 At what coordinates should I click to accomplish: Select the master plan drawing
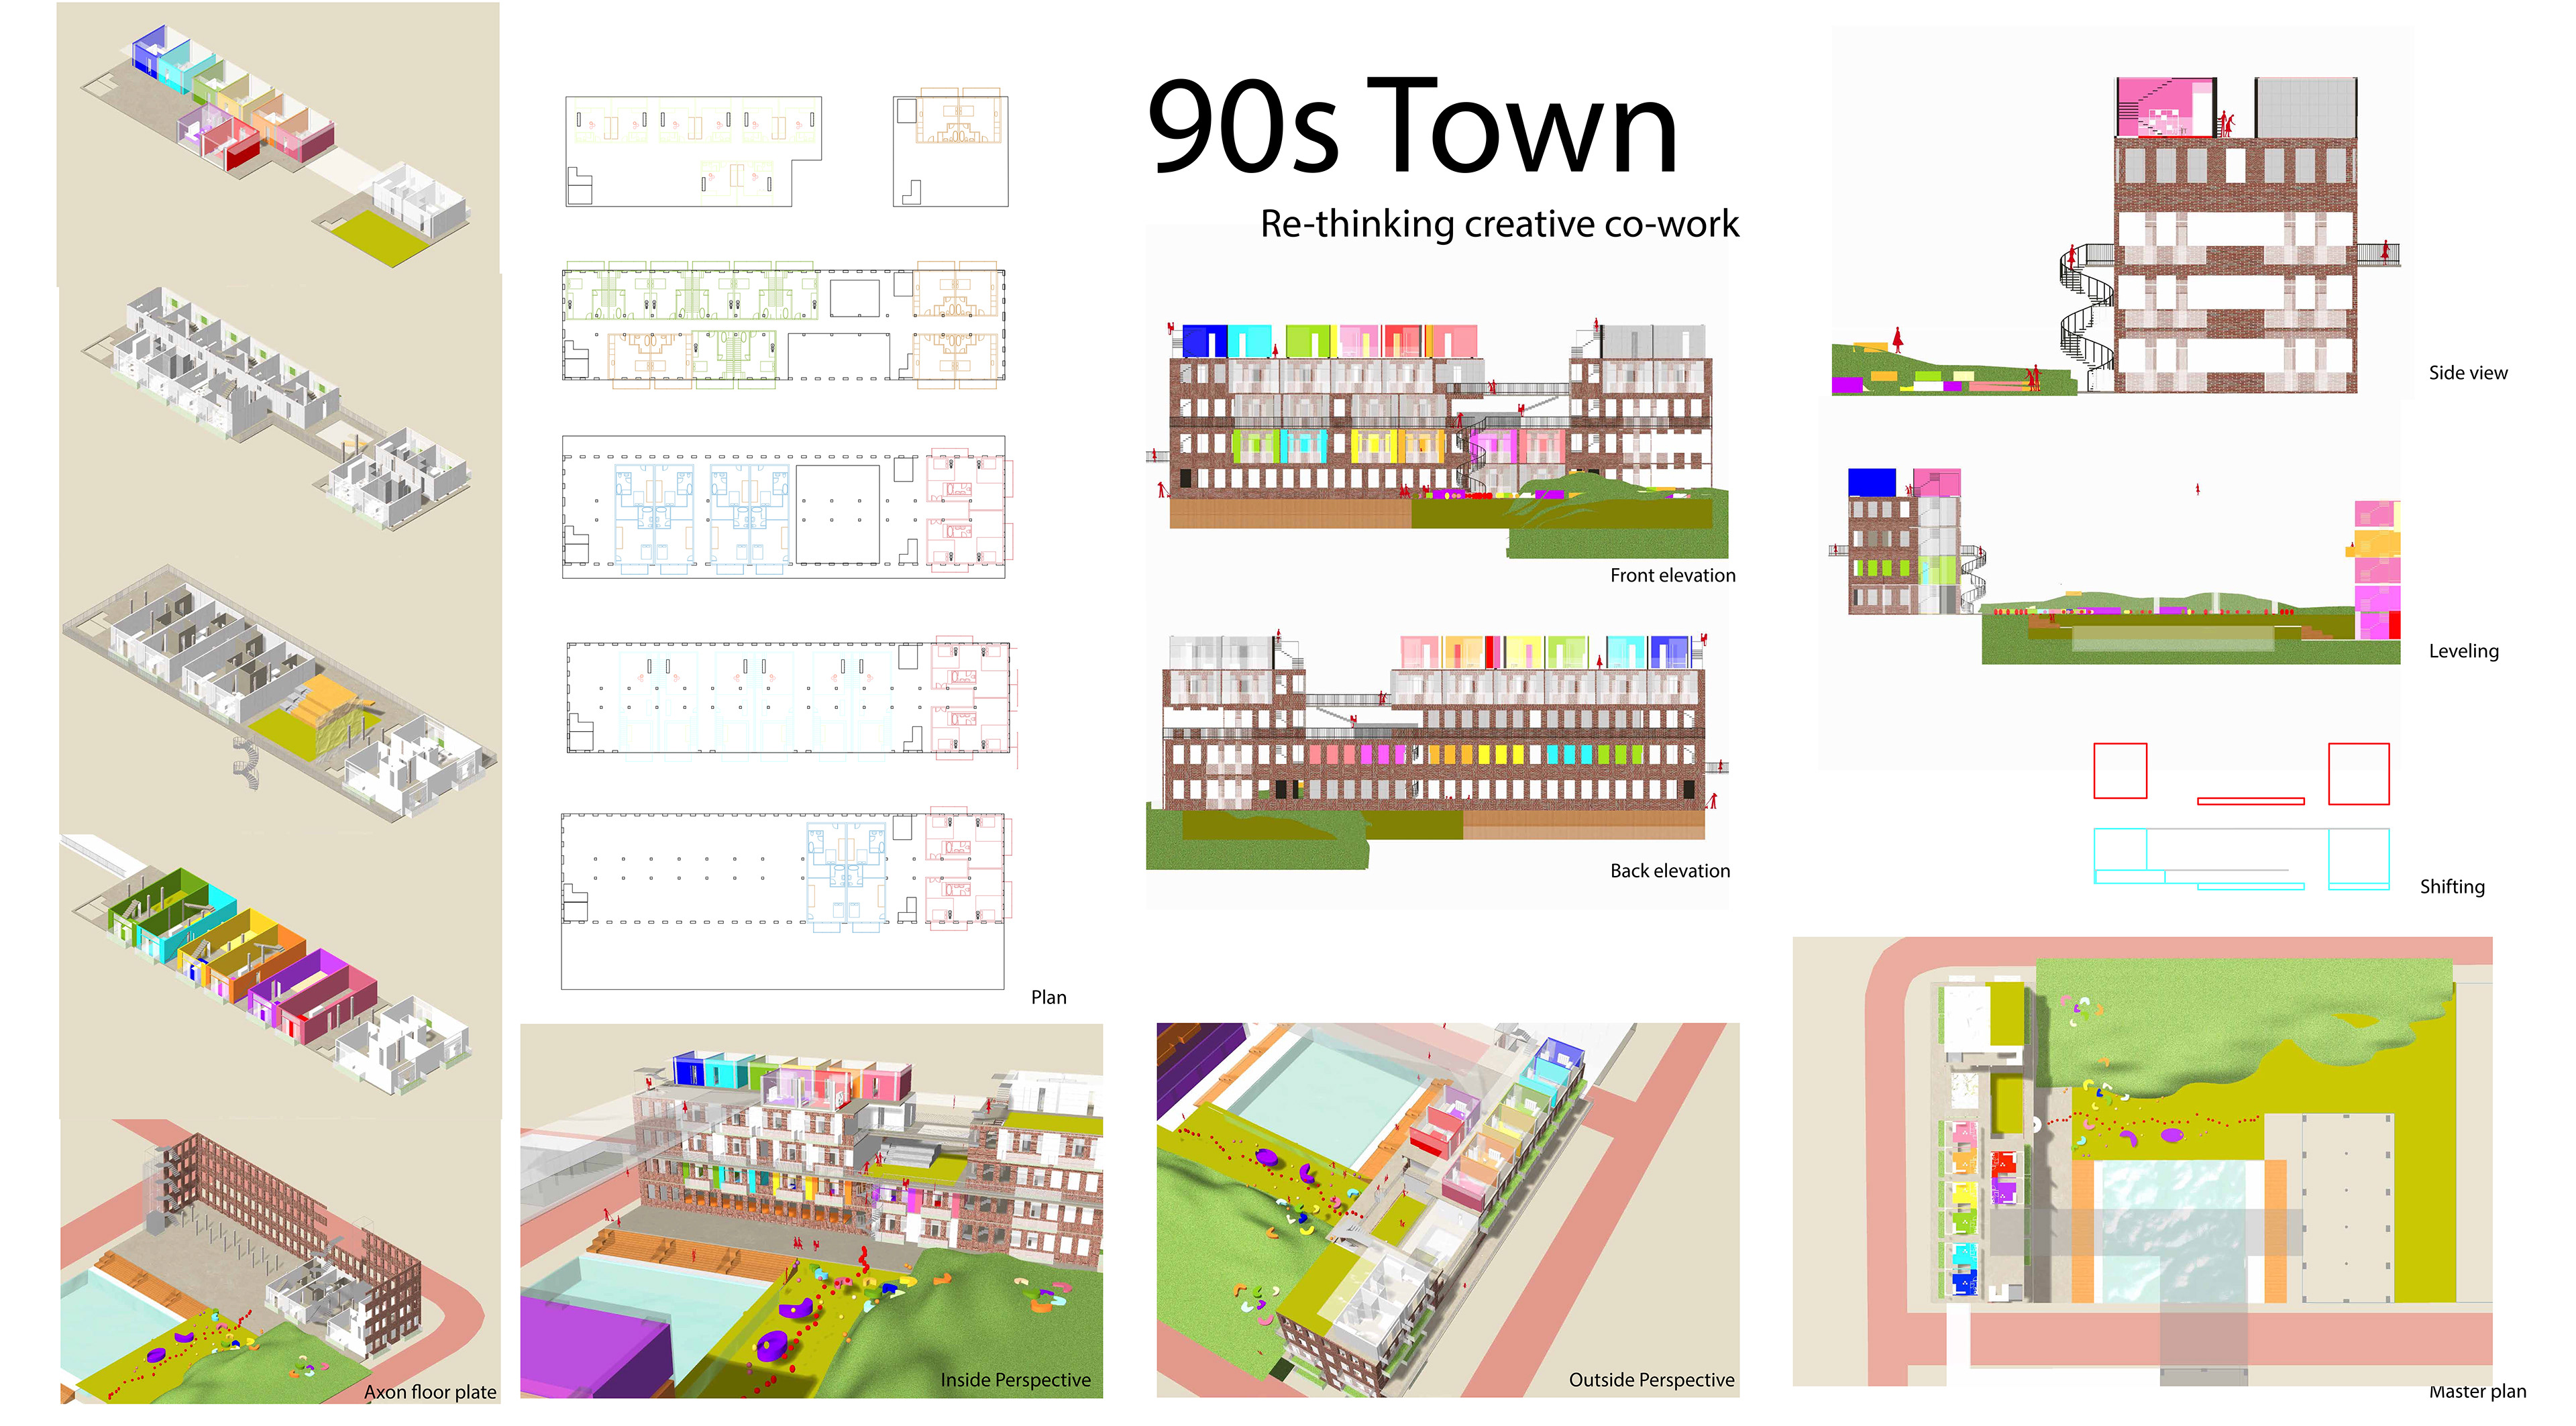point(2142,1162)
